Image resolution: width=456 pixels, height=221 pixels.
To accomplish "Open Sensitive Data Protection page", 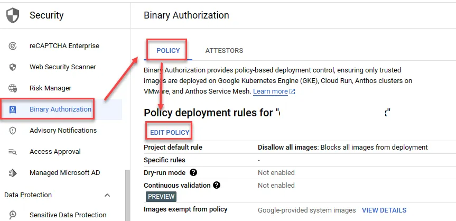I will (x=68, y=215).
